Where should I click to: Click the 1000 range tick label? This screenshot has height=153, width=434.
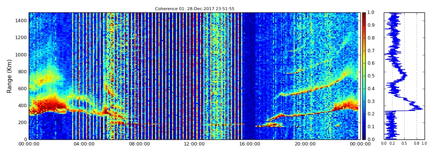coord(22,55)
